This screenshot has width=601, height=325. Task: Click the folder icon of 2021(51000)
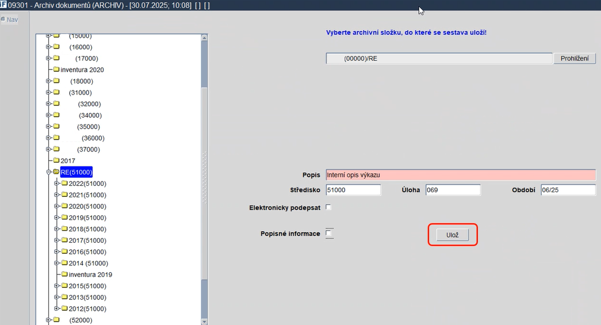[64, 195]
